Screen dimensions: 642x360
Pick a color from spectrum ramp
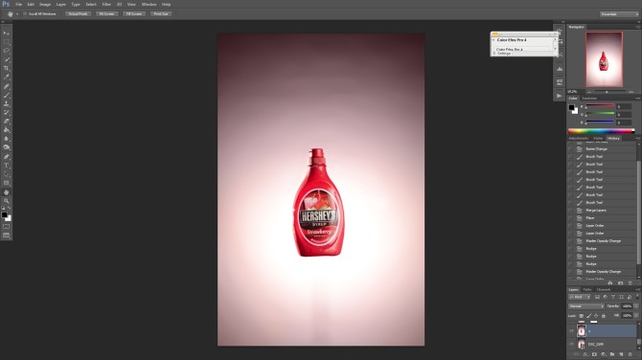coord(601,131)
